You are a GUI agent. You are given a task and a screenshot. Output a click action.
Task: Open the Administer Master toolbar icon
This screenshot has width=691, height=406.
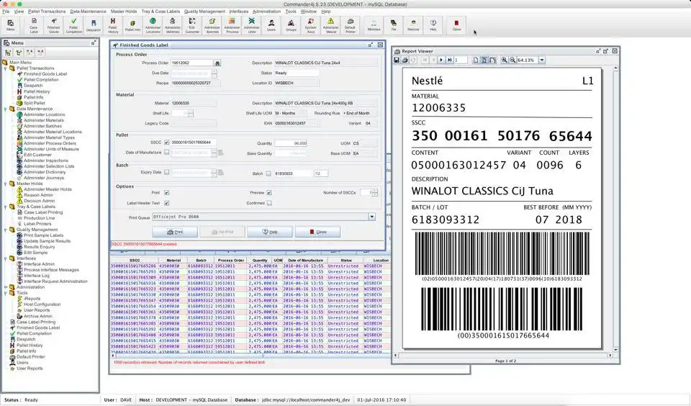pos(330,26)
